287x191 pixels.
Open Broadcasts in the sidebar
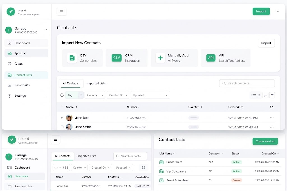(x=22, y=85)
